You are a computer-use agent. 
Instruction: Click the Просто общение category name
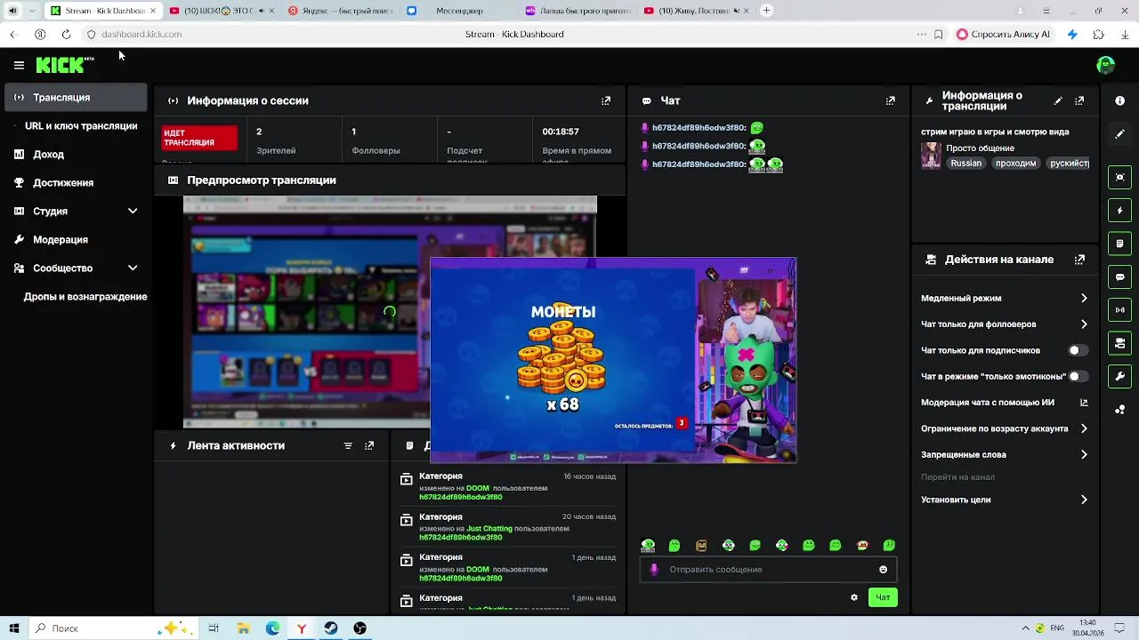980,148
